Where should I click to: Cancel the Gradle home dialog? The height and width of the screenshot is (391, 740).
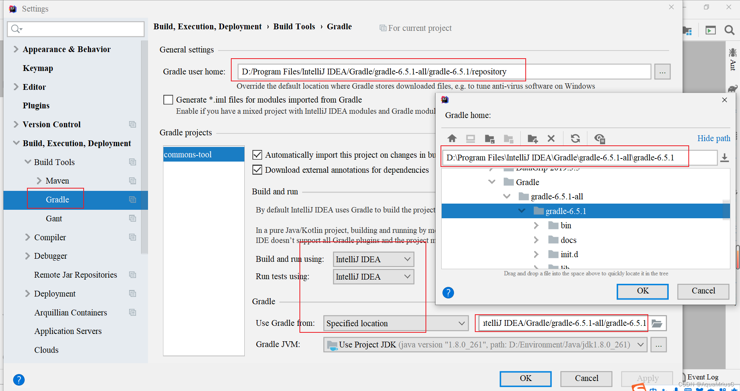(703, 292)
